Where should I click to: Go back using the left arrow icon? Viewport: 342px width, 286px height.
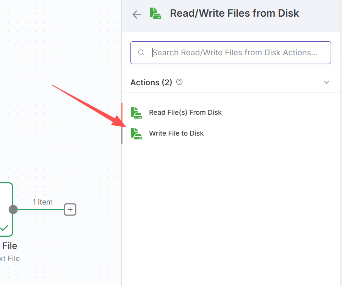pyautogui.click(x=136, y=14)
